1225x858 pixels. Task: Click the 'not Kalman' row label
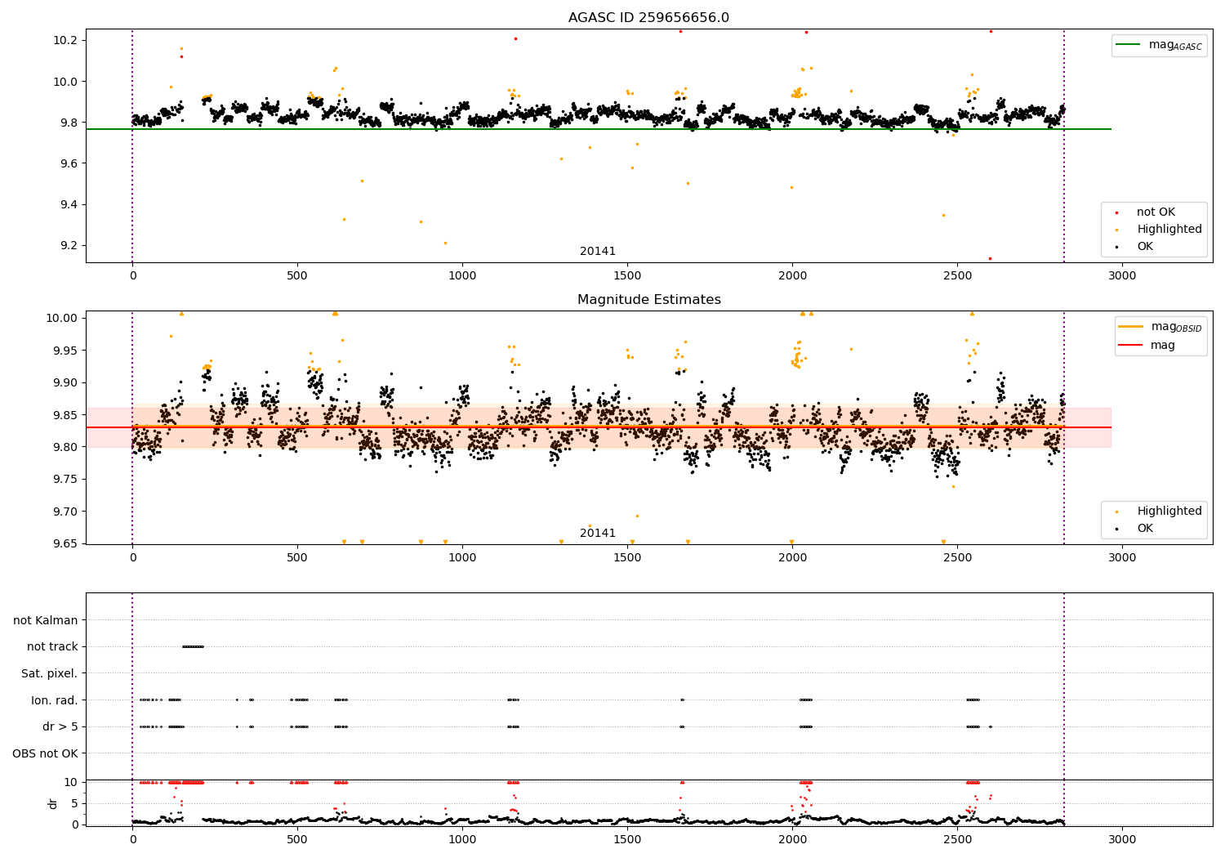pos(46,620)
